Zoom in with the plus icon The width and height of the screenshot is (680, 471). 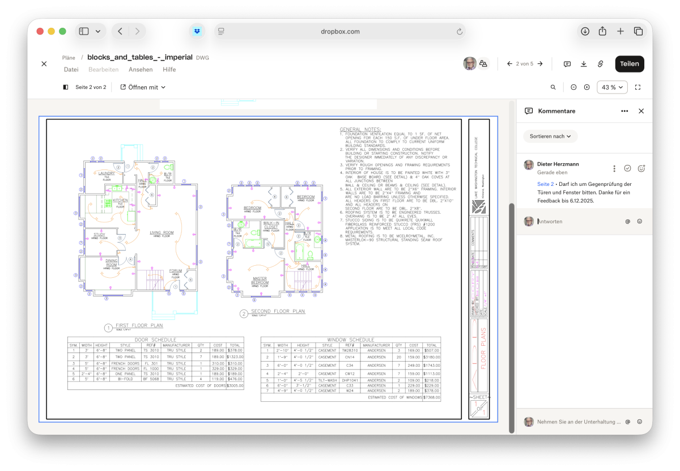[586, 87]
